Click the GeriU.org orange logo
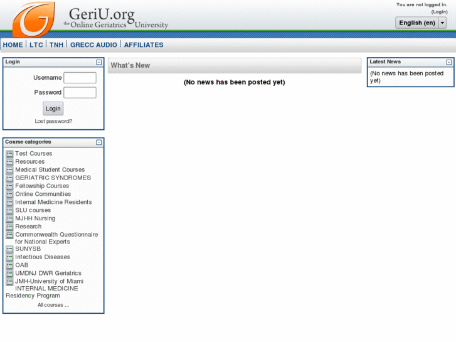The width and height of the screenshot is (456, 342). point(33,19)
